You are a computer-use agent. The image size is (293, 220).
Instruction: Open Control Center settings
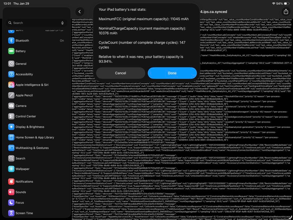[26, 116]
